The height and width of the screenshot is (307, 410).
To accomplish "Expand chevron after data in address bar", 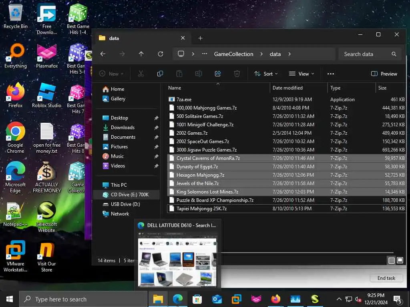I will pyautogui.click(x=289, y=54).
